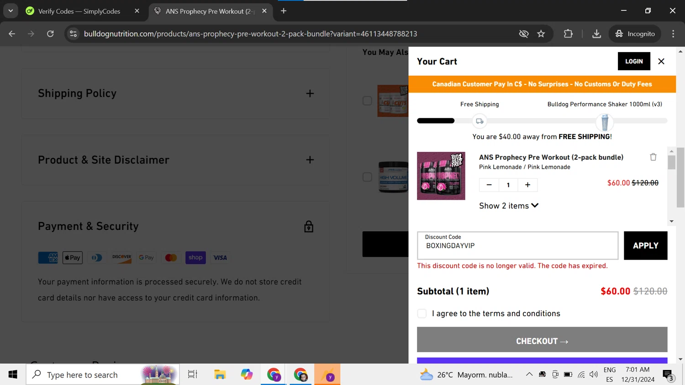Open the volume control tray icon
This screenshot has width=685, height=385.
coord(594,375)
